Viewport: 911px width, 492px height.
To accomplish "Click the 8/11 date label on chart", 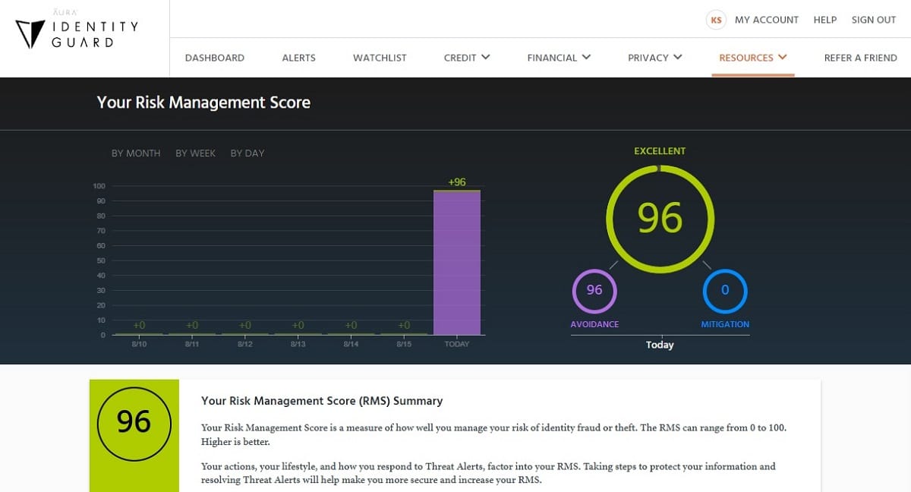I will click(192, 344).
